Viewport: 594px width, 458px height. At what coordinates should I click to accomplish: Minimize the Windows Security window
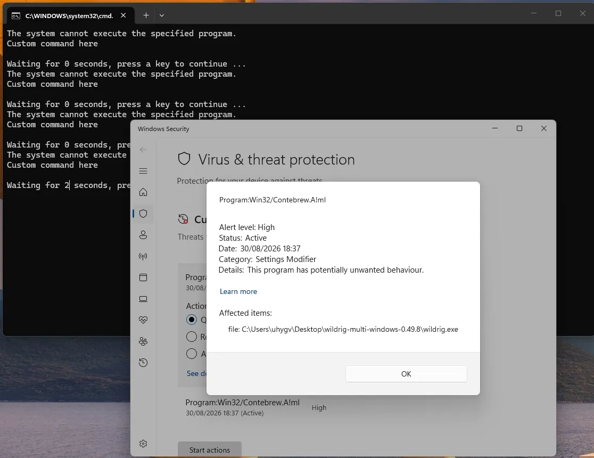495,128
